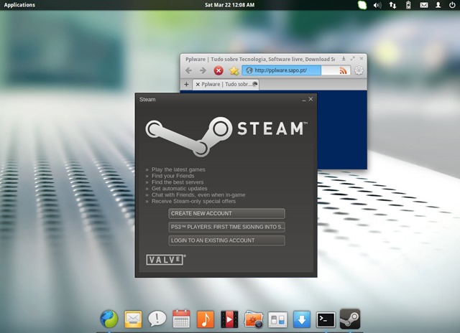Open the chat speech bubble dock icon
Image resolution: width=460 pixels, height=333 pixels.
pyautogui.click(x=157, y=319)
